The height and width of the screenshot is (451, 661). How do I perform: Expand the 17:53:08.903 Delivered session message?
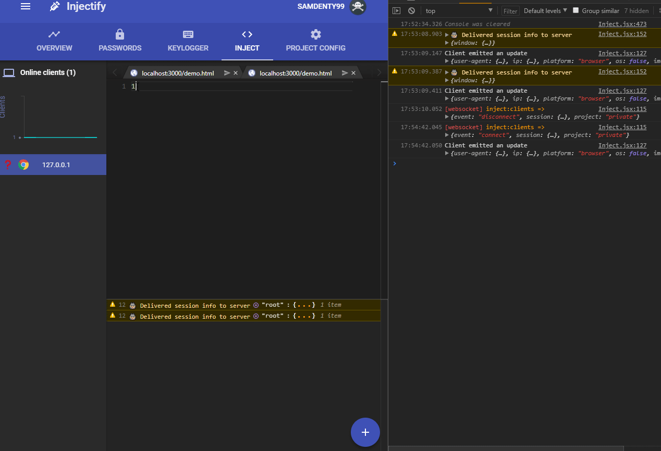tap(447, 35)
